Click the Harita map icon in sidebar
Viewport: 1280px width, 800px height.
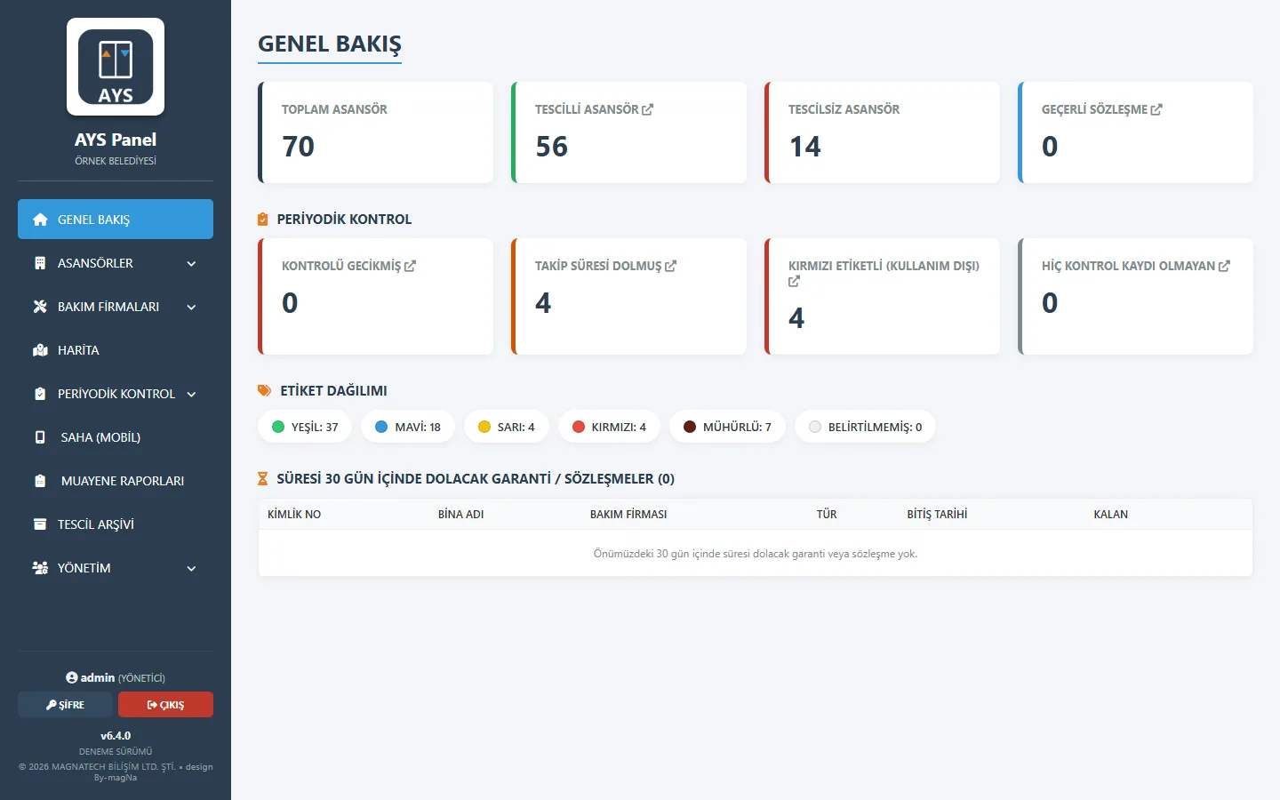[x=40, y=350]
